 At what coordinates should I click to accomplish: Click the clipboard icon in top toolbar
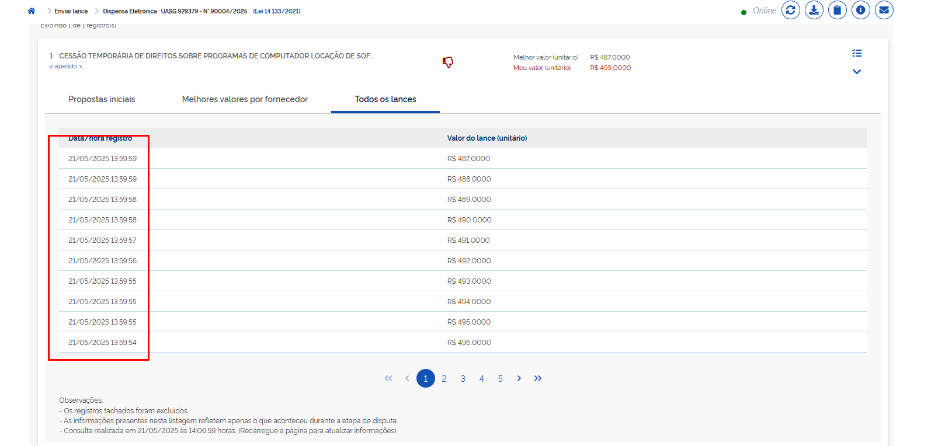coord(837,10)
